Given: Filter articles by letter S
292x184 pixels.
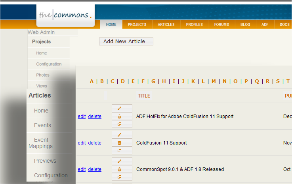Looking at the screenshot, I should [x=278, y=81].
